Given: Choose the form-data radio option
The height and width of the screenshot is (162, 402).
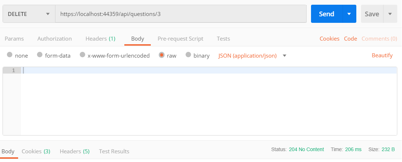Looking at the screenshot, I should point(40,55).
